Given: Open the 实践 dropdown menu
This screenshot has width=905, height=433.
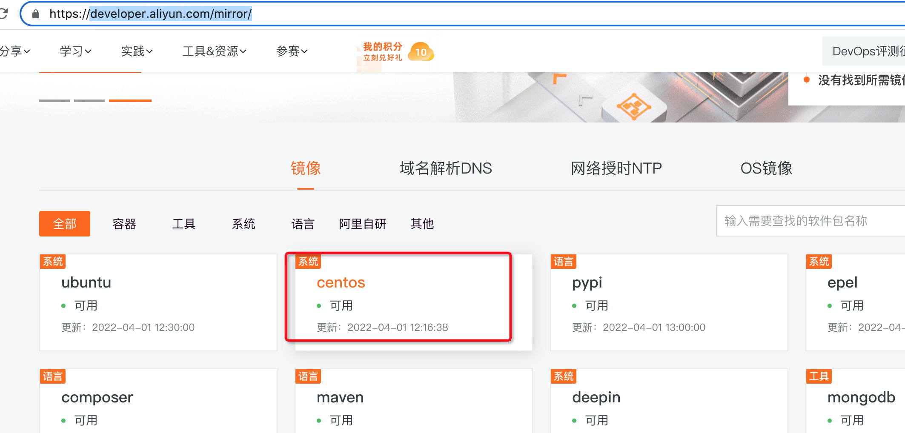Looking at the screenshot, I should pos(137,51).
